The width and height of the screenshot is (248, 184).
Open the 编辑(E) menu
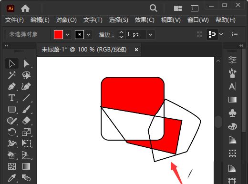point(40,20)
